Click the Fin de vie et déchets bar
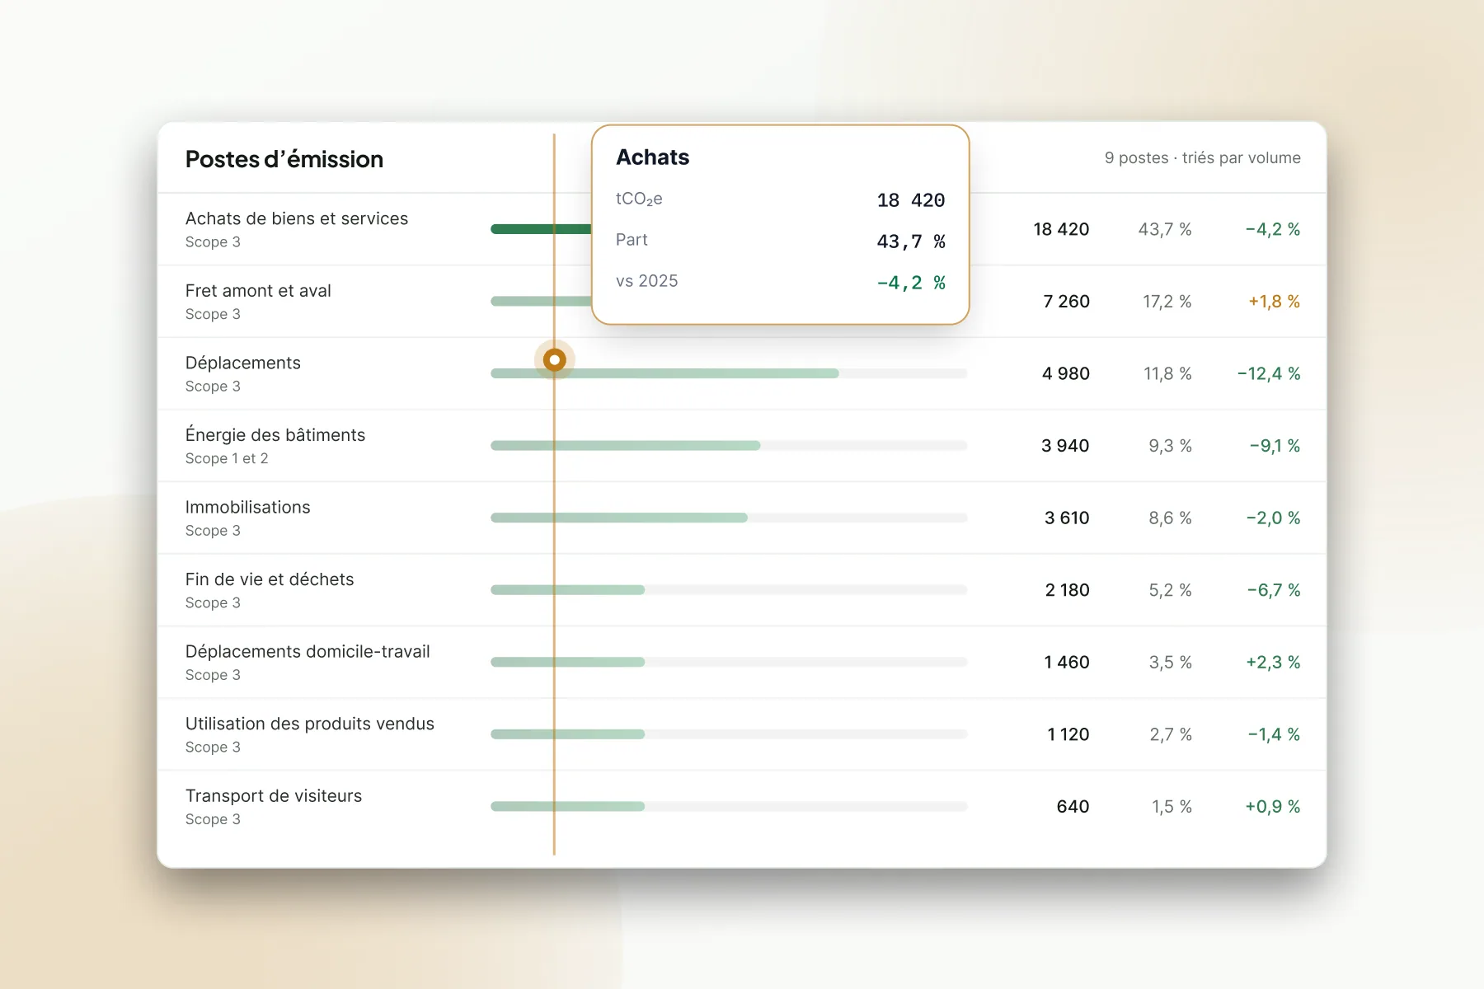Screen dimensions: 1484x989 tap(567, 590)
